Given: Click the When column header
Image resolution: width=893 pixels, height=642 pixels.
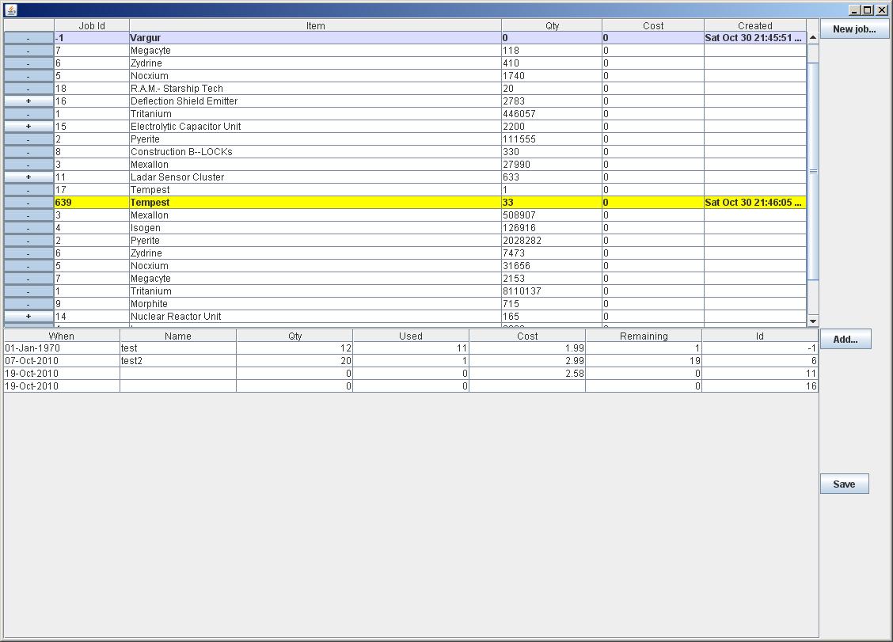Looking at the screenshot, I should pyautogui.click(x=62, y=336).
